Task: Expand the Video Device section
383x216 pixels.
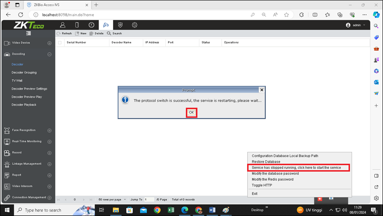Action: [49, 43]
